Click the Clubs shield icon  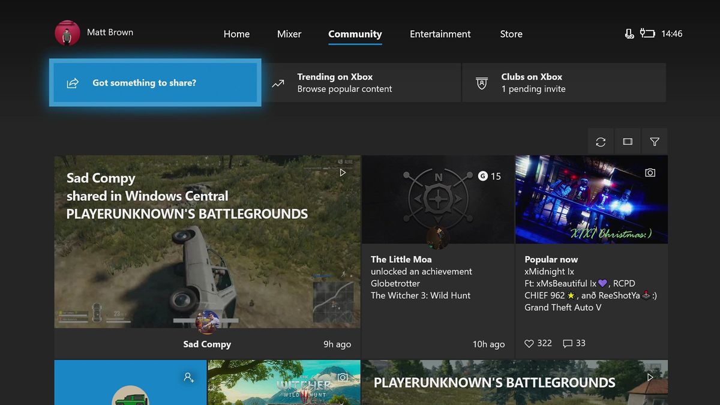click(x=481, y=83)
